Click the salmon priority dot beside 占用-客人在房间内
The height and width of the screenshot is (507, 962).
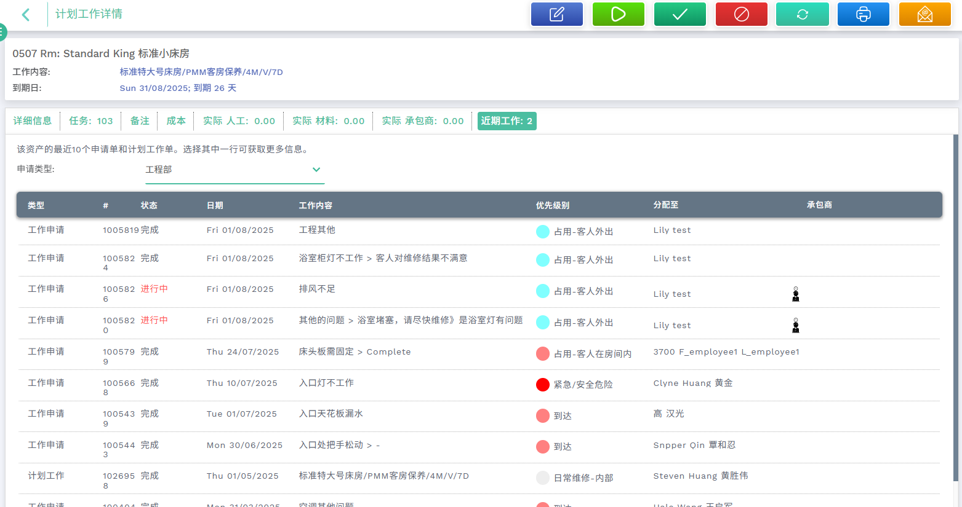click(543, 354)
